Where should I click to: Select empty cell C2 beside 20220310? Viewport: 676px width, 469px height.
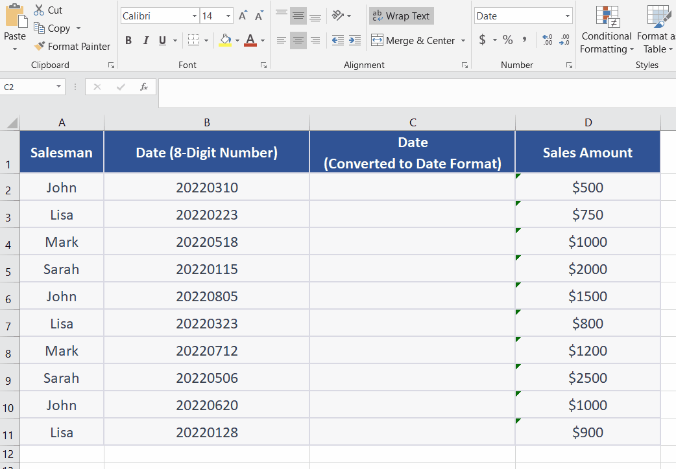pos(413,187)
